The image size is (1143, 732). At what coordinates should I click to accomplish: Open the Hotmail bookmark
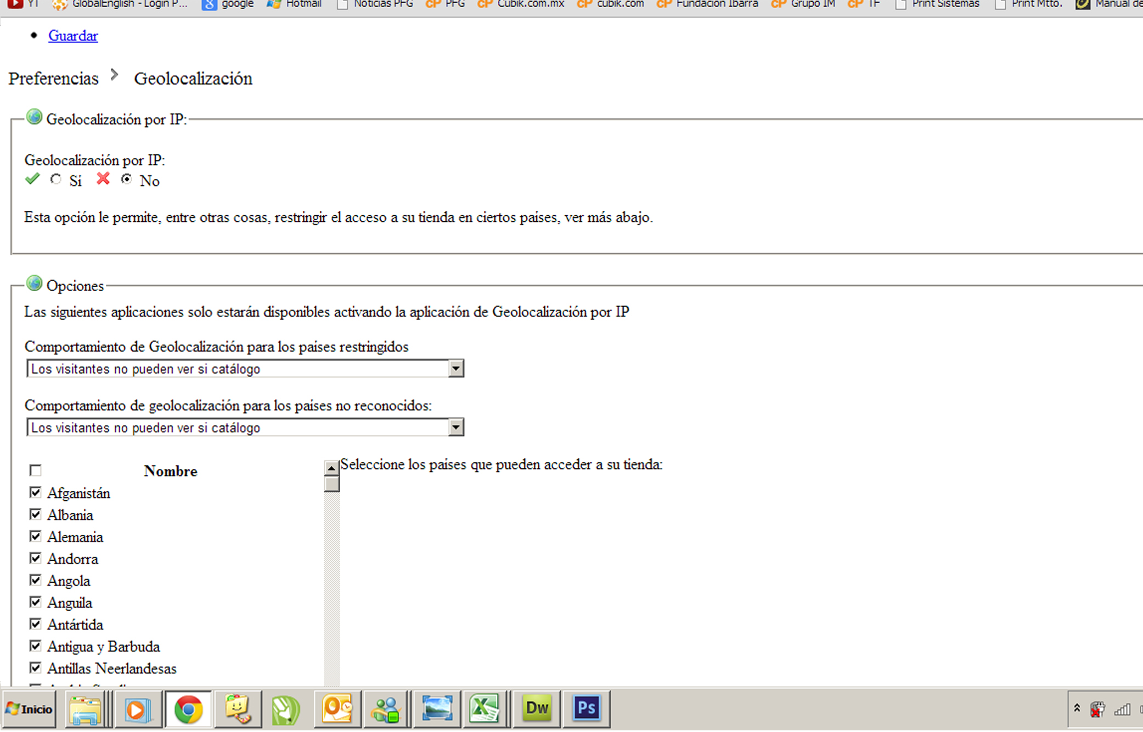point(295,4)
